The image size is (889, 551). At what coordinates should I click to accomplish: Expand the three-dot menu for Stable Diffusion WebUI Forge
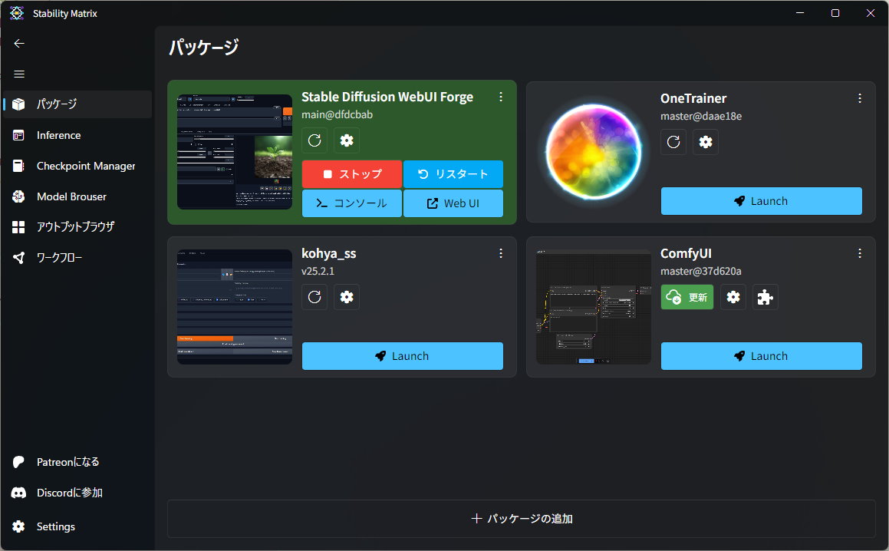(x=501, y=97)
